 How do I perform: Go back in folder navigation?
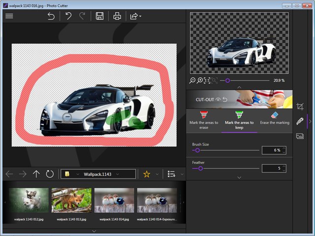[x=9, y=174]
